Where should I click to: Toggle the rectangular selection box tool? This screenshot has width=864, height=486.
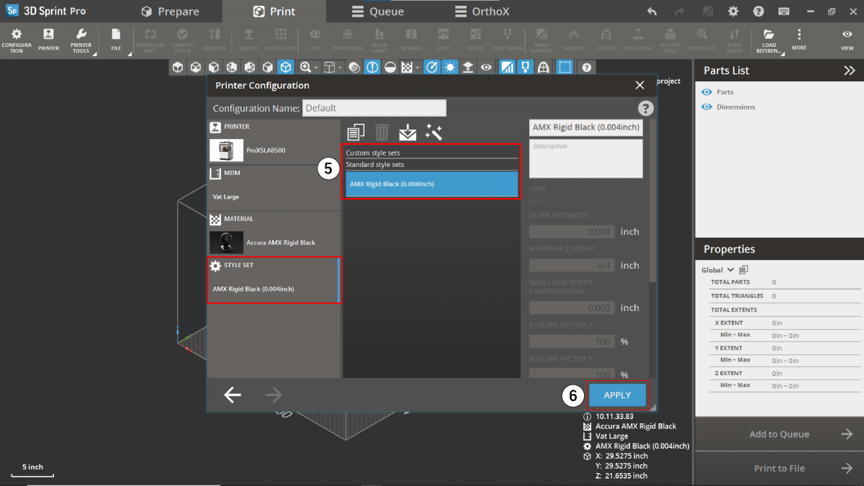click(565, 67)
